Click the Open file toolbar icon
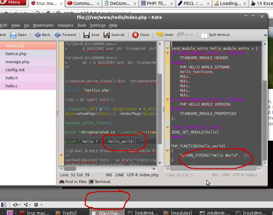The image size is (273, 215). coord(13,35)
